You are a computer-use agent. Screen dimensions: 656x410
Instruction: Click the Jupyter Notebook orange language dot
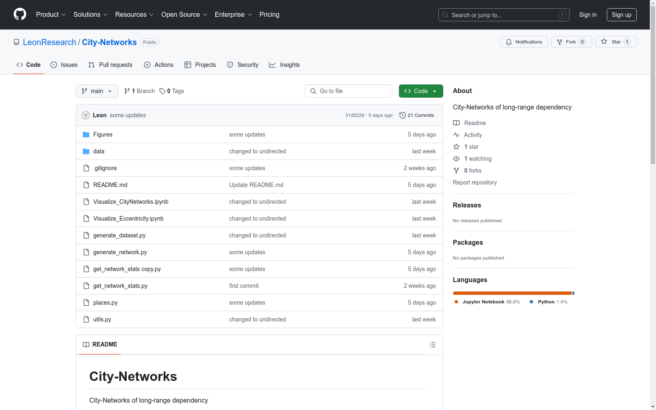pyautogui.click(x=456, y=302)
